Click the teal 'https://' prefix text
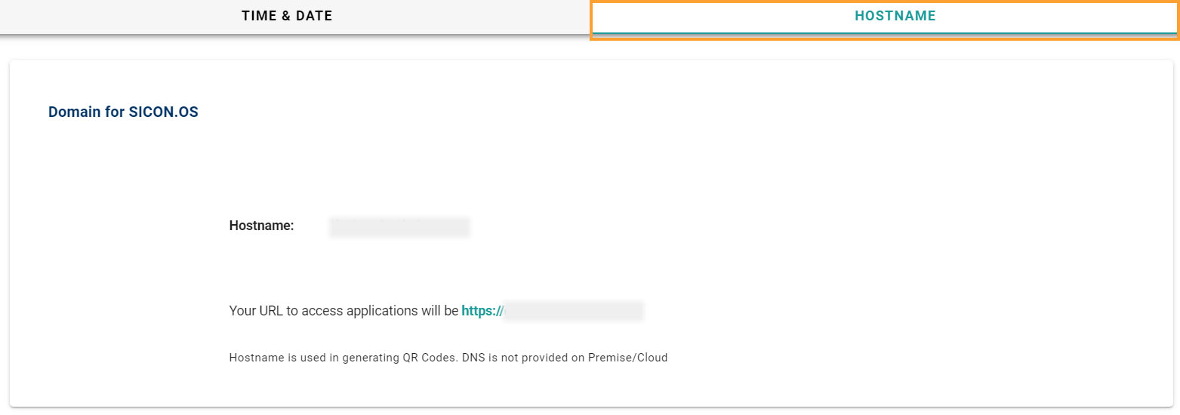 point(482,311)
